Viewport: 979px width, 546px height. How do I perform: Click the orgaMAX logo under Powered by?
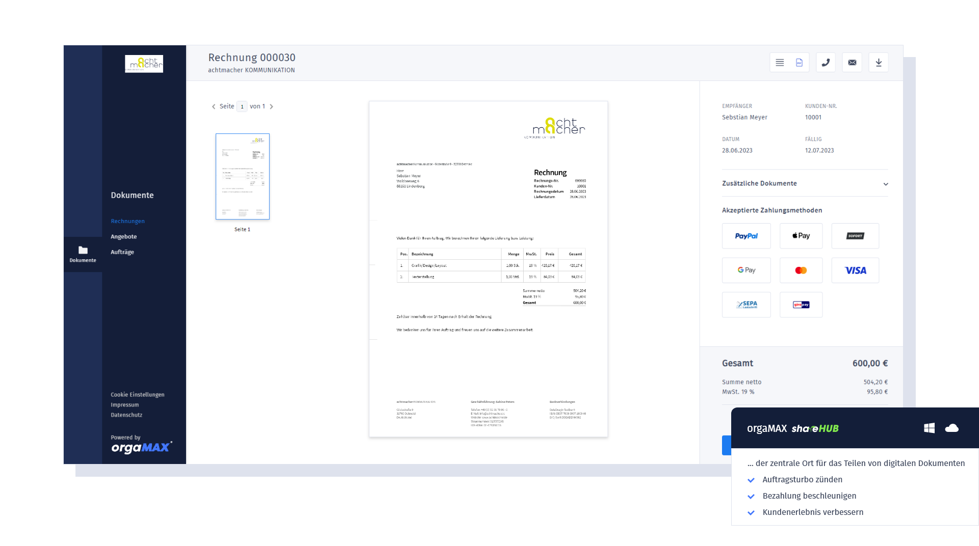pyautogui.click(x=141, y=447)
